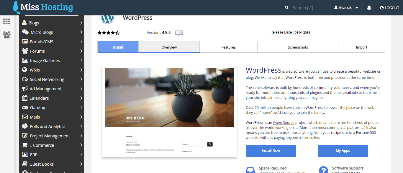This screenshot has width=403, height=173.
Task: Click the Polls and Analytics pie icon
Action: 25,126
